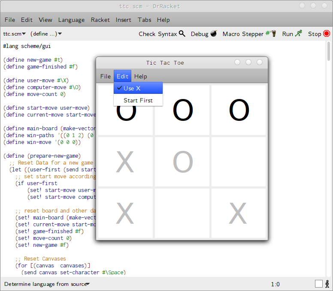Click the 1:0 cursor position indicator
Image resolution: width=333 pixels, height=291 pixels.
pyautogui.click(x=275, y=284)
